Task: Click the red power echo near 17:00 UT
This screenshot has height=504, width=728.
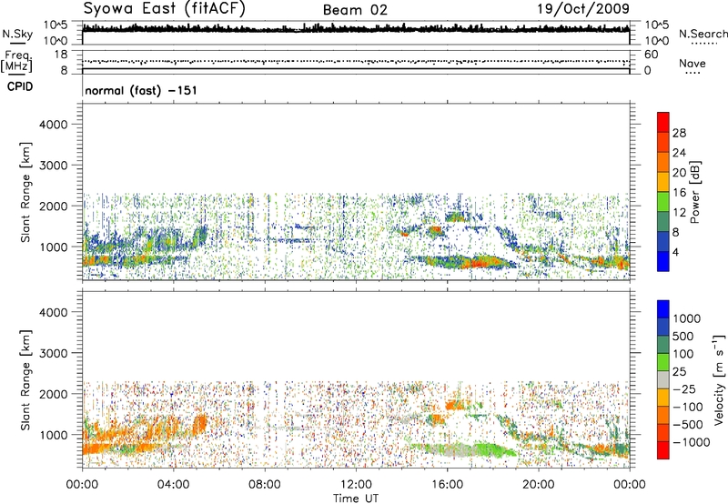Action: [x=480, y=264]
